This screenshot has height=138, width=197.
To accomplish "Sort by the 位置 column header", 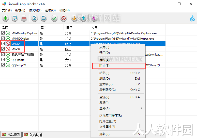I will (127, 27).
